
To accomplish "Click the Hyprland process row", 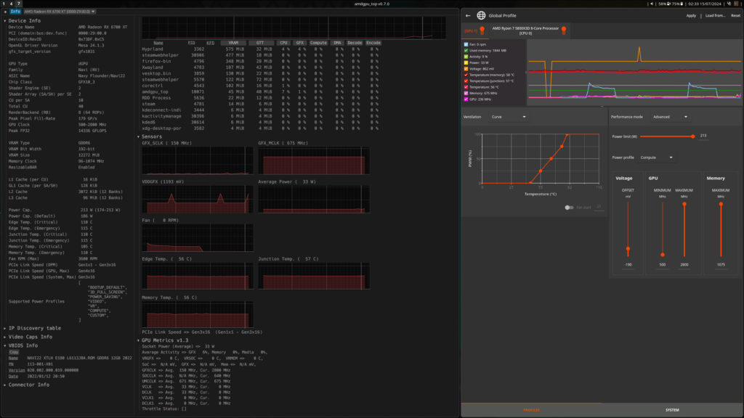I will click(x=261, y=49).
